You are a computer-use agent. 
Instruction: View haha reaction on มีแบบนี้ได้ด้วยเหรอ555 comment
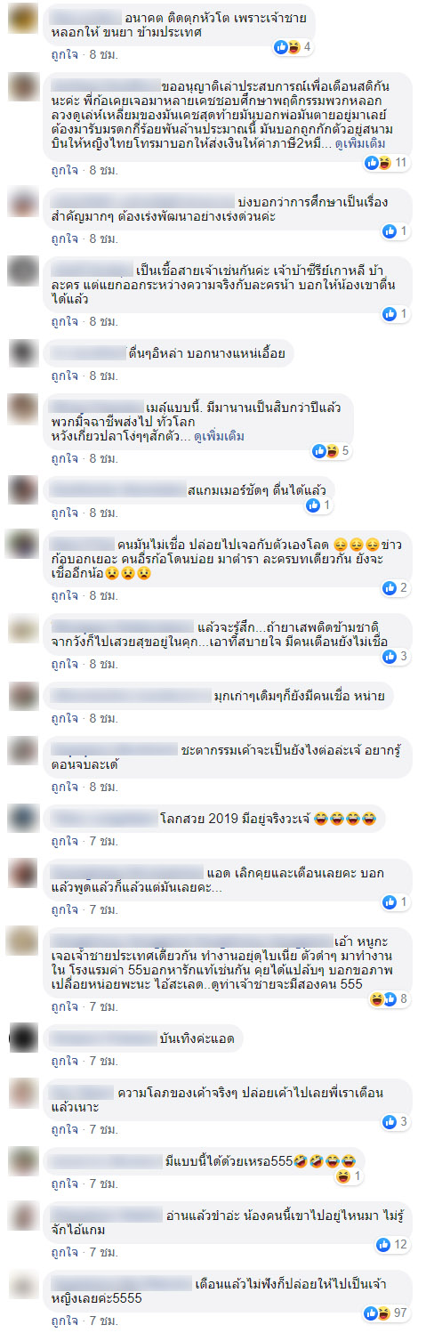350,1176
